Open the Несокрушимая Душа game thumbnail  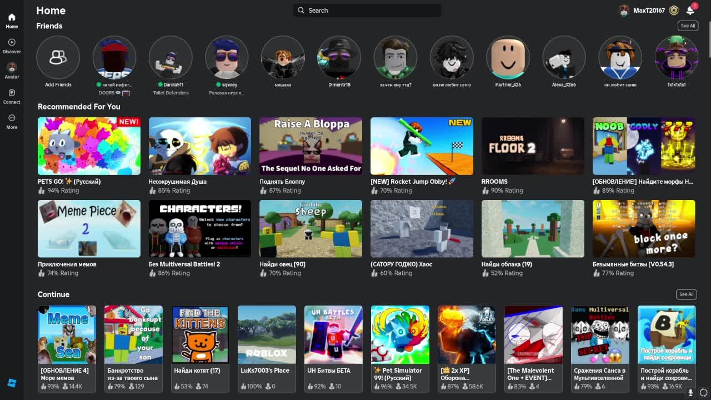[200, 146]
